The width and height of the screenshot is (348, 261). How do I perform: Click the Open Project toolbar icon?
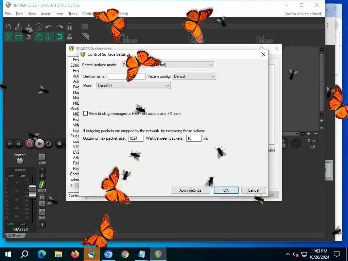19,27
